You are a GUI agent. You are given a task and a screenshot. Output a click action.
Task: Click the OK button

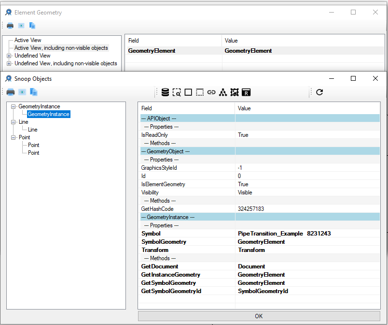coord(259,316)
